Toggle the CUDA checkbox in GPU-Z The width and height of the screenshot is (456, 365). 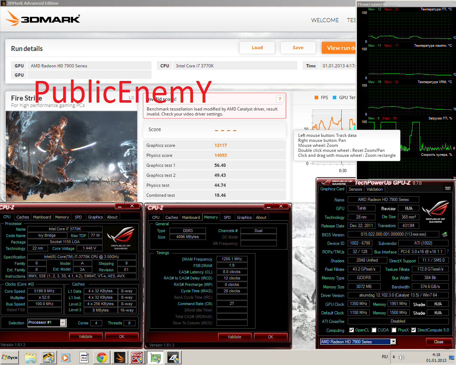(x=374, y=330)
